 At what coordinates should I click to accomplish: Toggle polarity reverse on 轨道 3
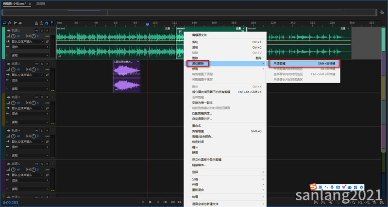point(47,108)
